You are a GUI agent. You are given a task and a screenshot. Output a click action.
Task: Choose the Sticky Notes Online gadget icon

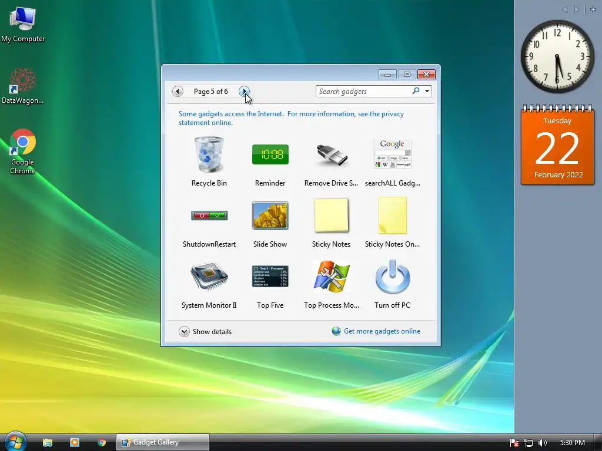point(392,215)
